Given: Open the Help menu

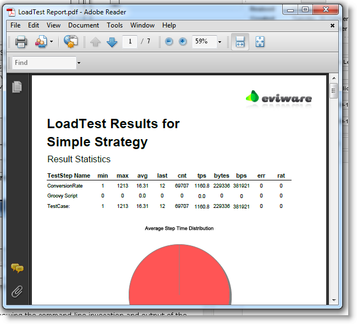Looking at the screenshot, I should 169,25.
